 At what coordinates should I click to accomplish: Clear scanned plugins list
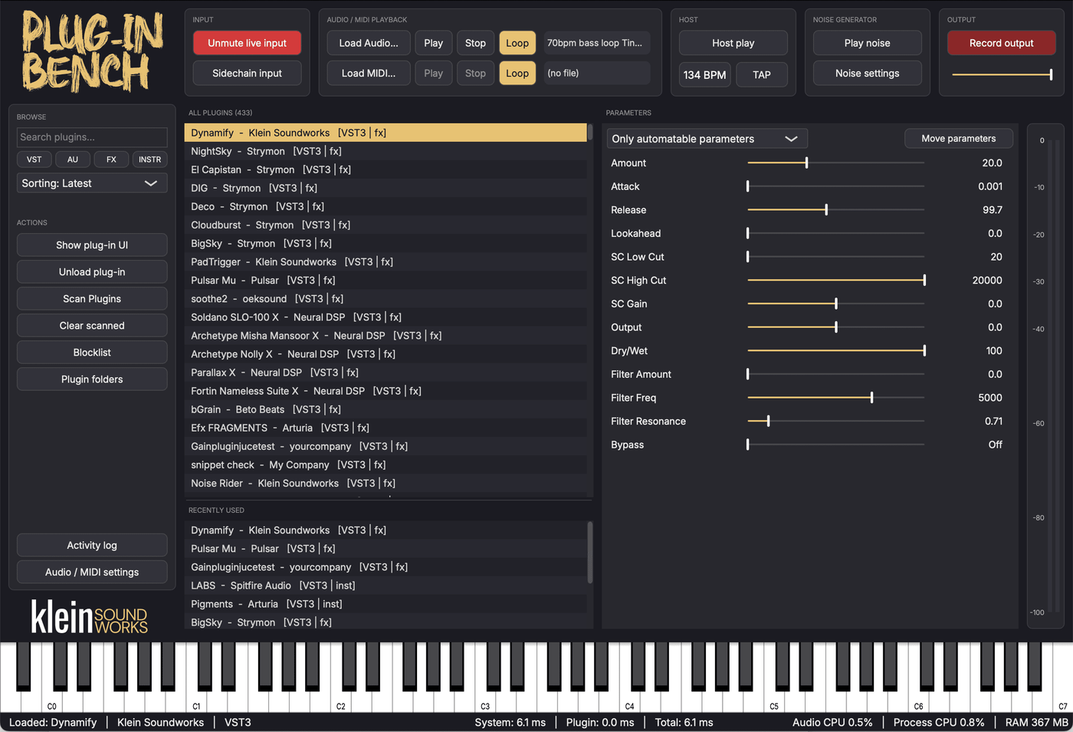[92, 325]
